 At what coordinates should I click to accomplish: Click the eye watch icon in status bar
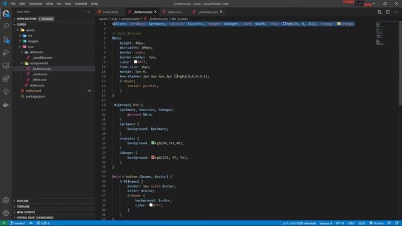(31, 223)
